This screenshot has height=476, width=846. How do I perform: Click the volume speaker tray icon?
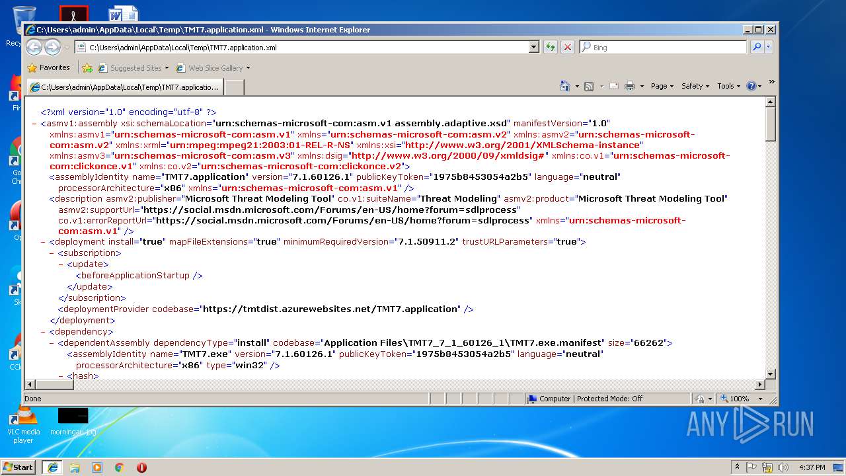click(x=783, y=467)
